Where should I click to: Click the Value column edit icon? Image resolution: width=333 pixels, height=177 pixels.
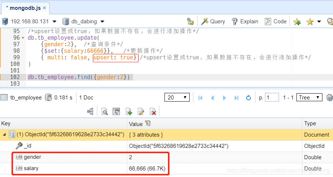148,123
